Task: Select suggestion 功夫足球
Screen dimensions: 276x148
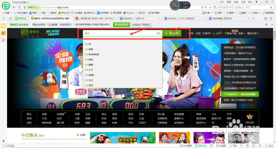Action: point(89,85)
